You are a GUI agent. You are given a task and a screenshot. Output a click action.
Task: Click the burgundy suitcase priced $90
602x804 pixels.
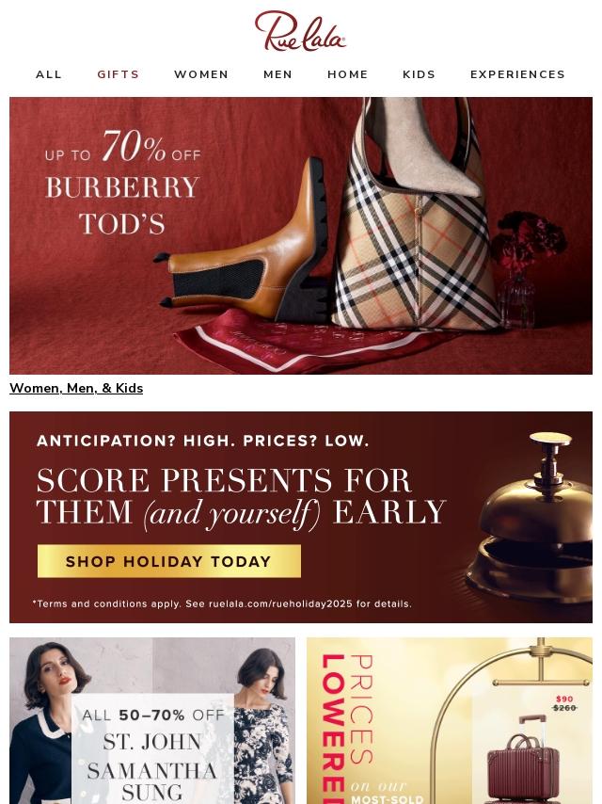click(x=523, y=759)
